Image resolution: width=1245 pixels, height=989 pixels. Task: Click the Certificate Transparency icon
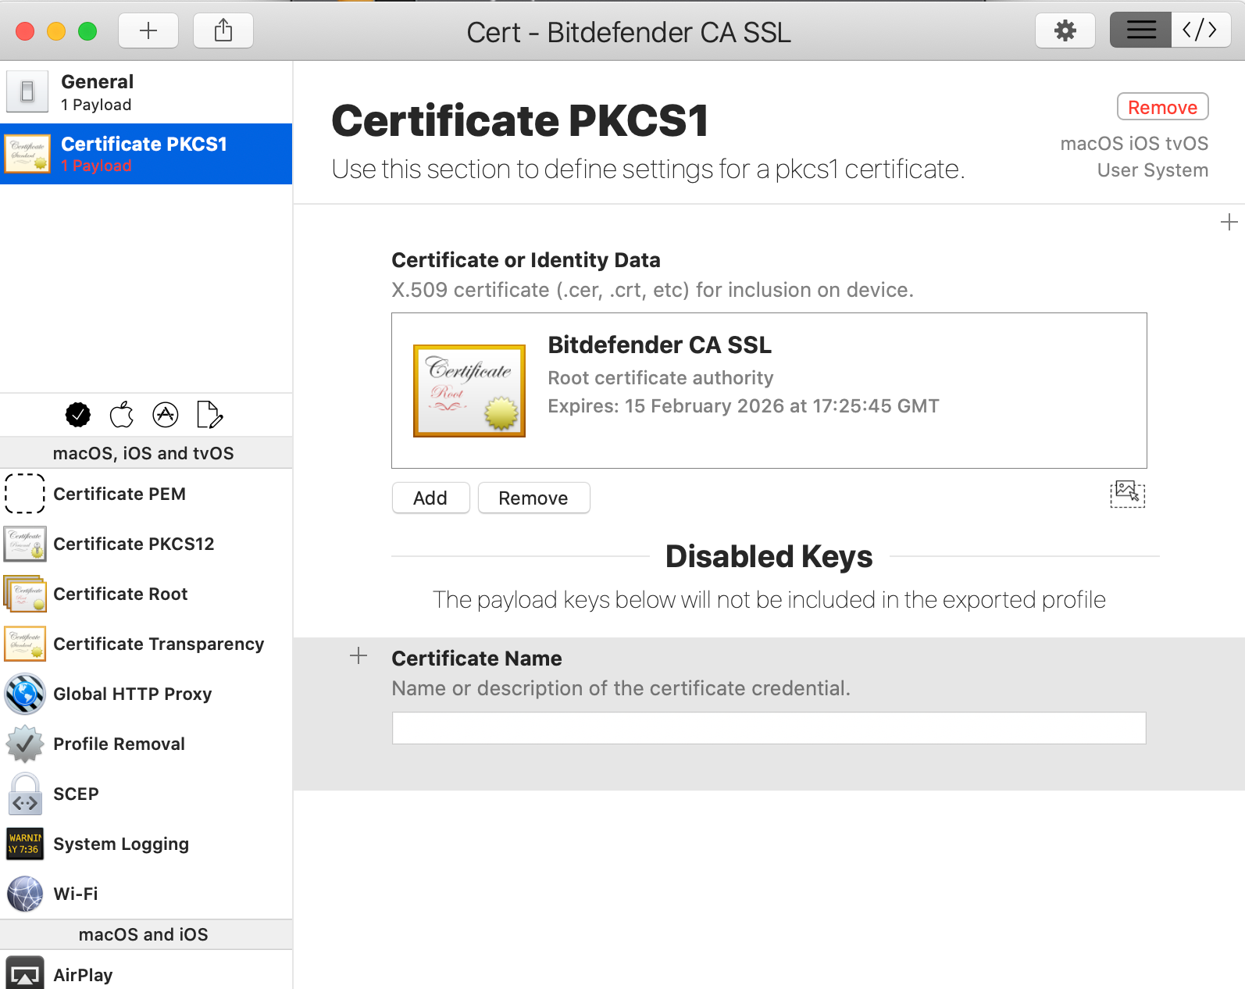pos(25,644)
